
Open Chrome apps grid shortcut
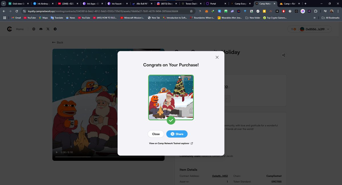(x=5, y=18)
